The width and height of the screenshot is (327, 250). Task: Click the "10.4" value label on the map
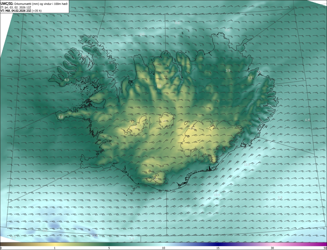click(x=217, y=195)
